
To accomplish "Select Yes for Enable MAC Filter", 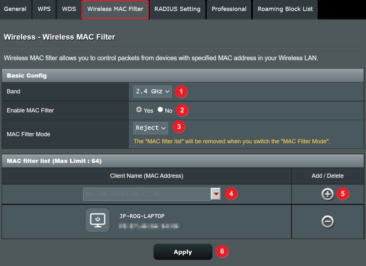I will click(139, 109).
